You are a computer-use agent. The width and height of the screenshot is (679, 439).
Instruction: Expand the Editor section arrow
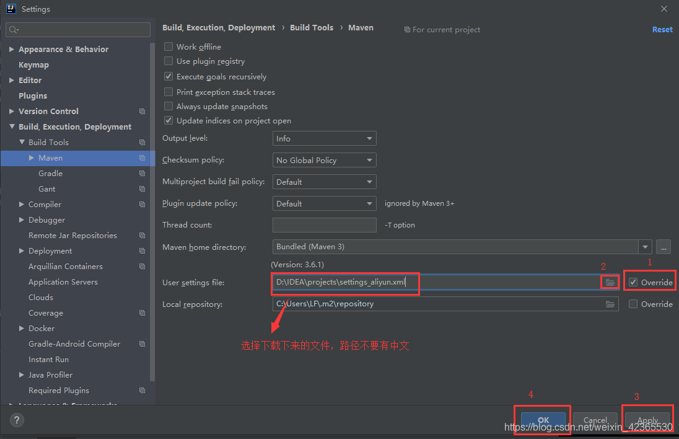click(12, 80)
